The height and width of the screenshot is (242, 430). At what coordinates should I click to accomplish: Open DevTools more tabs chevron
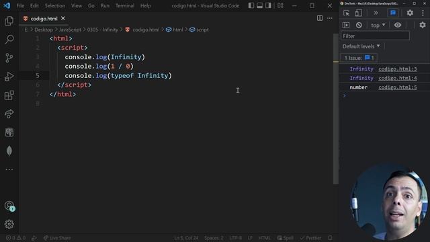click(x=376, y=13)
